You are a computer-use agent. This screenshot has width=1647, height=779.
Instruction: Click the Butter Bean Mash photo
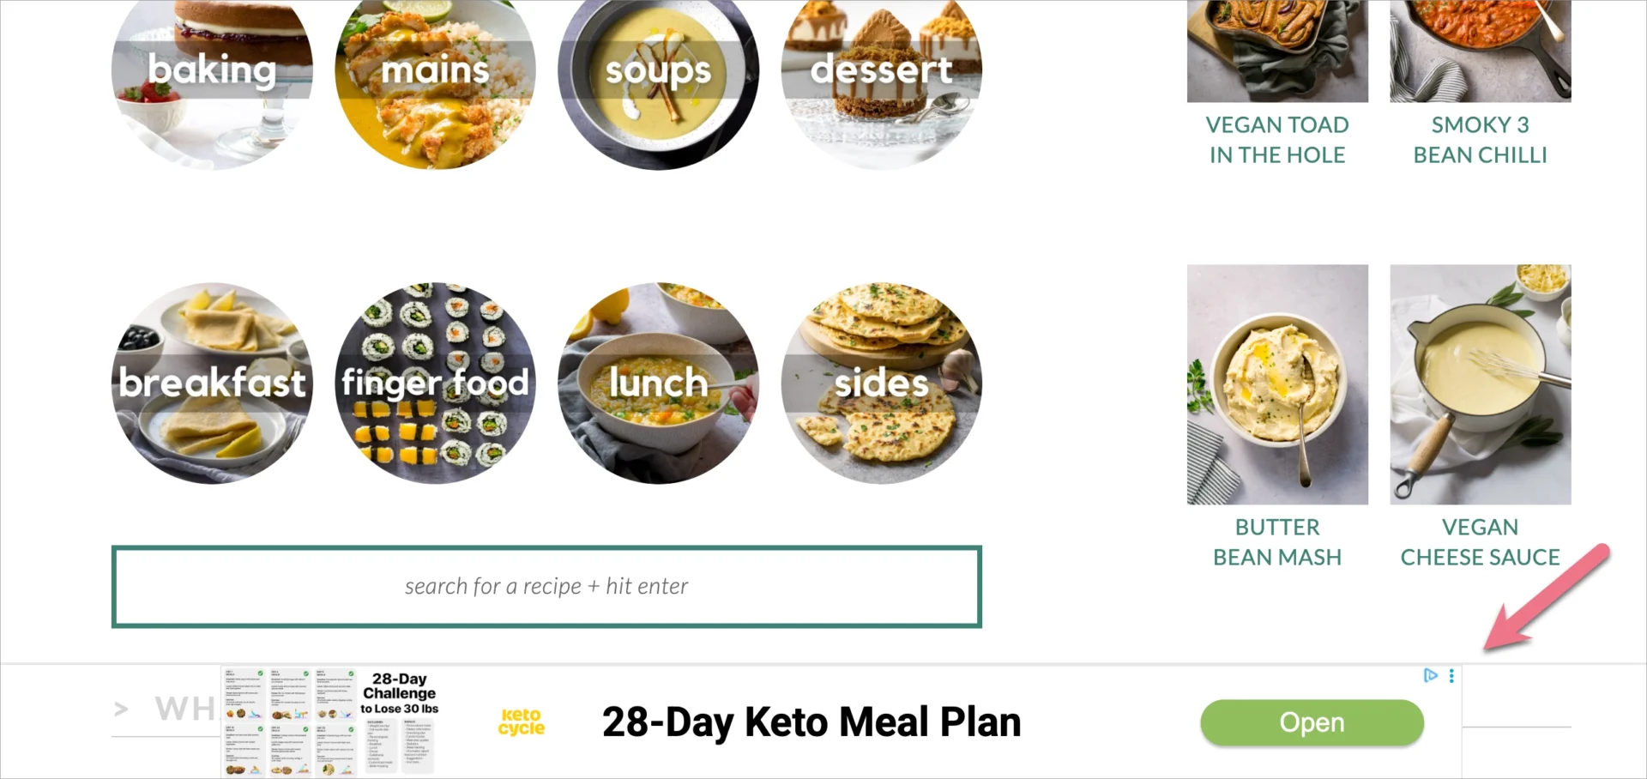1277,383
